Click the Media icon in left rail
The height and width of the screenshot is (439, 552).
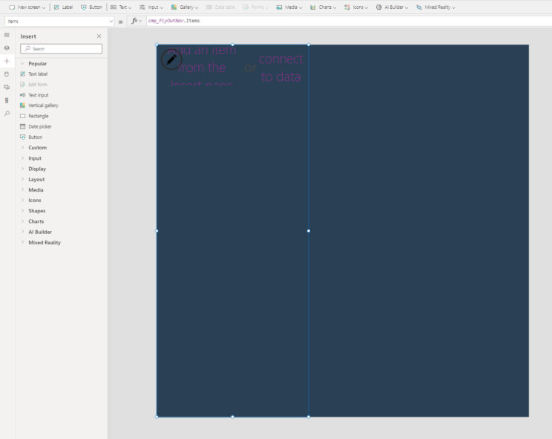point(7,87)
